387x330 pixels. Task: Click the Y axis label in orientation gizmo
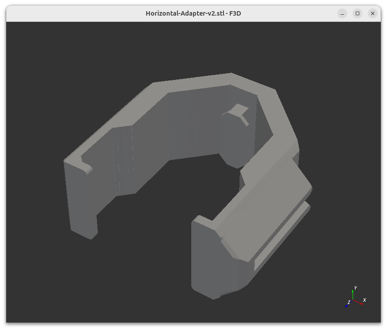pyautogui.click(x=355, y=288)
